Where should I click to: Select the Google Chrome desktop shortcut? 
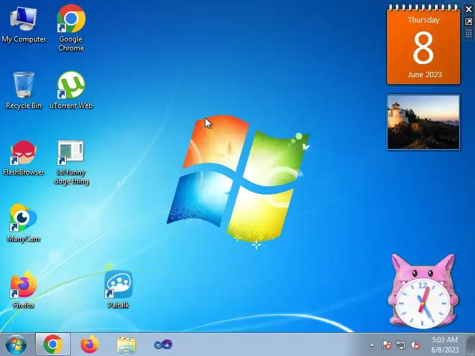pos(71,27)
